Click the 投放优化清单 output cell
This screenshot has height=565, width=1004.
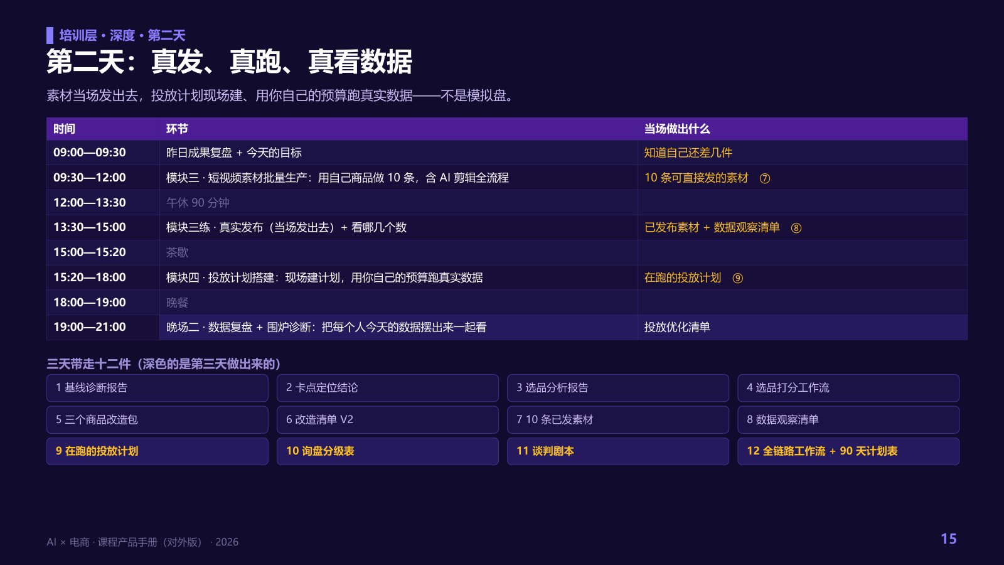[803, 327]
